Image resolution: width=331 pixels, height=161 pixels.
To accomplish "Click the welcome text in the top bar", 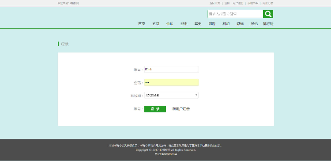I will pos(68,3).
